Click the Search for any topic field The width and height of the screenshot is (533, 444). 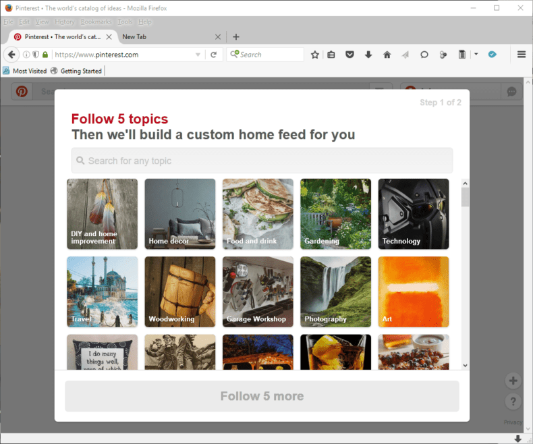[262, 161]
